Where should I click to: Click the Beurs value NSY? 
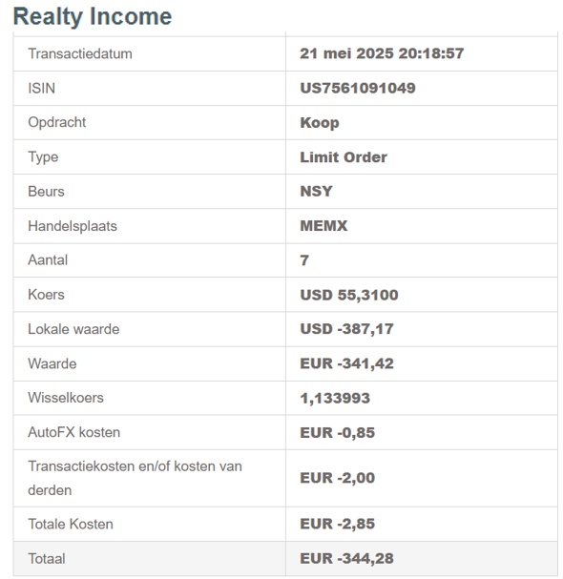316,192
